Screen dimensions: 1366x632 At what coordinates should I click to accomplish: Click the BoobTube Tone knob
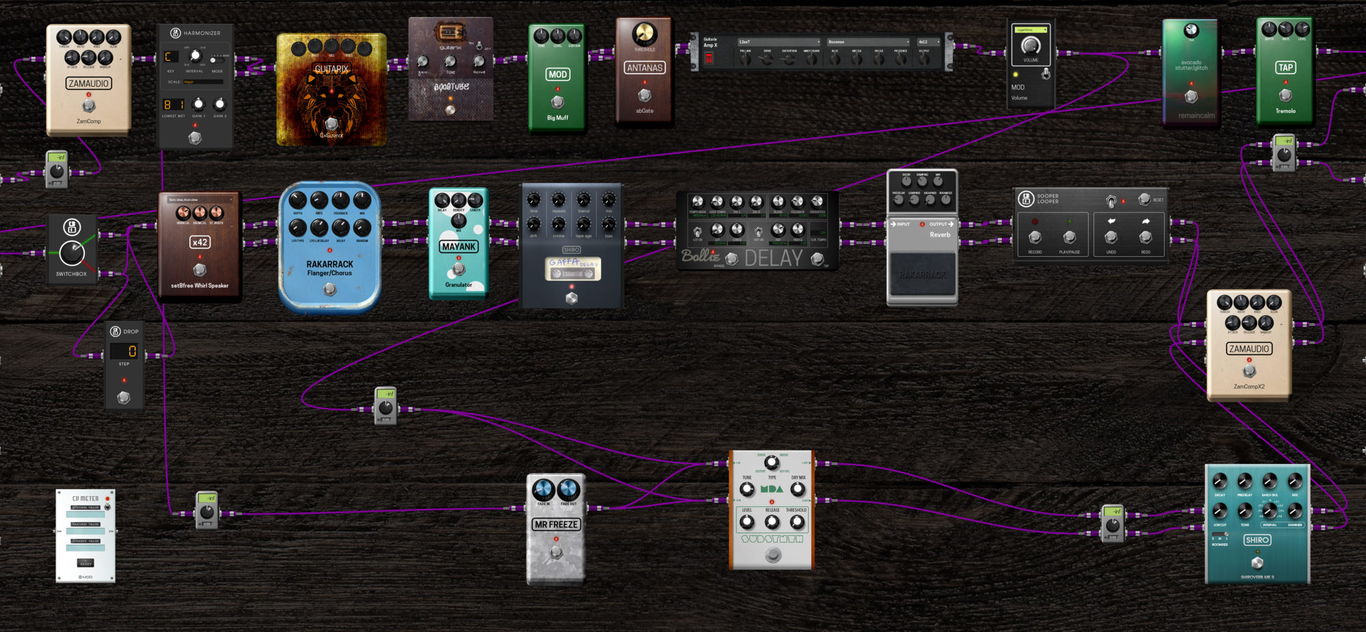coord(450,61)
